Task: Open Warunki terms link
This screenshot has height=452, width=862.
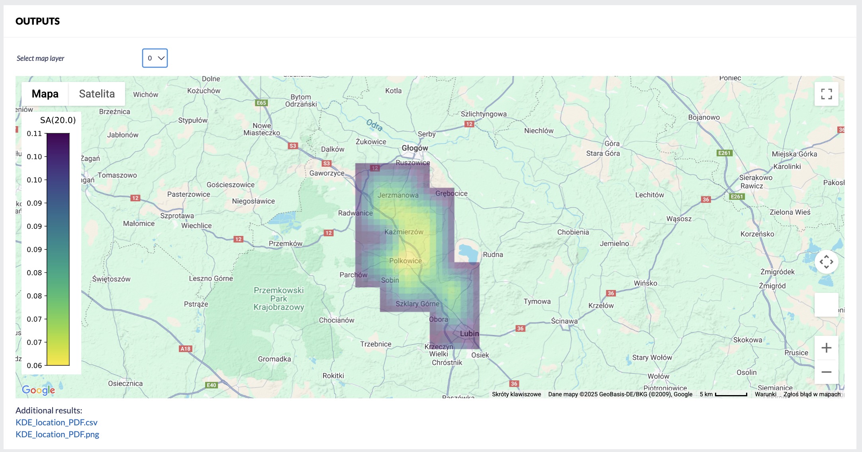Action: 765,394
